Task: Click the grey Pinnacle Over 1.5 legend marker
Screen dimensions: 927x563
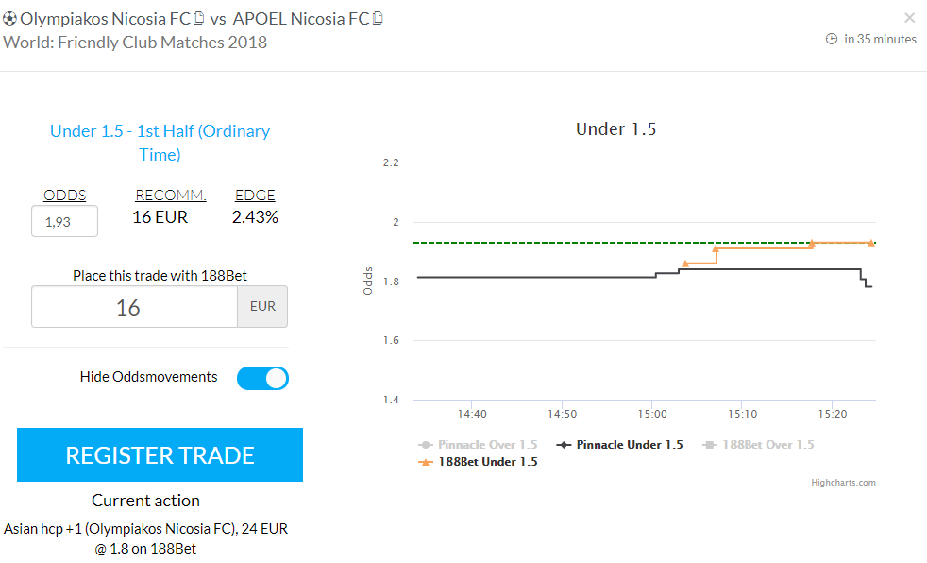Action: (x=425, y=445)
